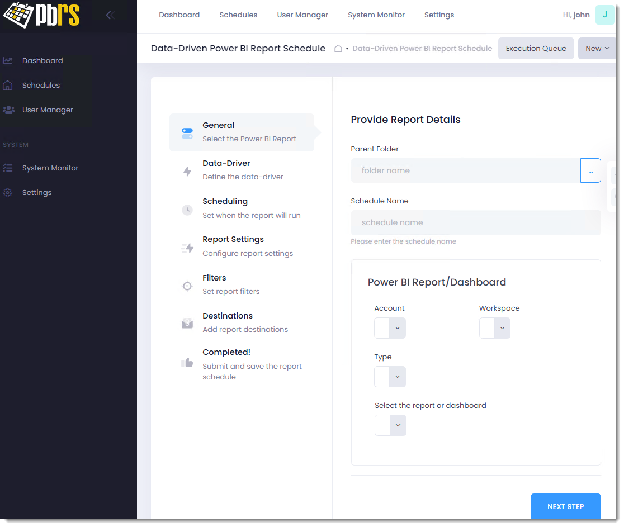Viewport: 624px width, 527px height.
Task: Click the Destinations mailbox icon
Action: 187,324
